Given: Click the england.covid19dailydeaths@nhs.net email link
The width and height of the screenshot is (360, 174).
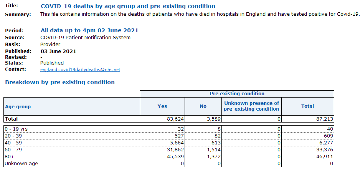Looking at the screenshot, I should click(80, 70).
